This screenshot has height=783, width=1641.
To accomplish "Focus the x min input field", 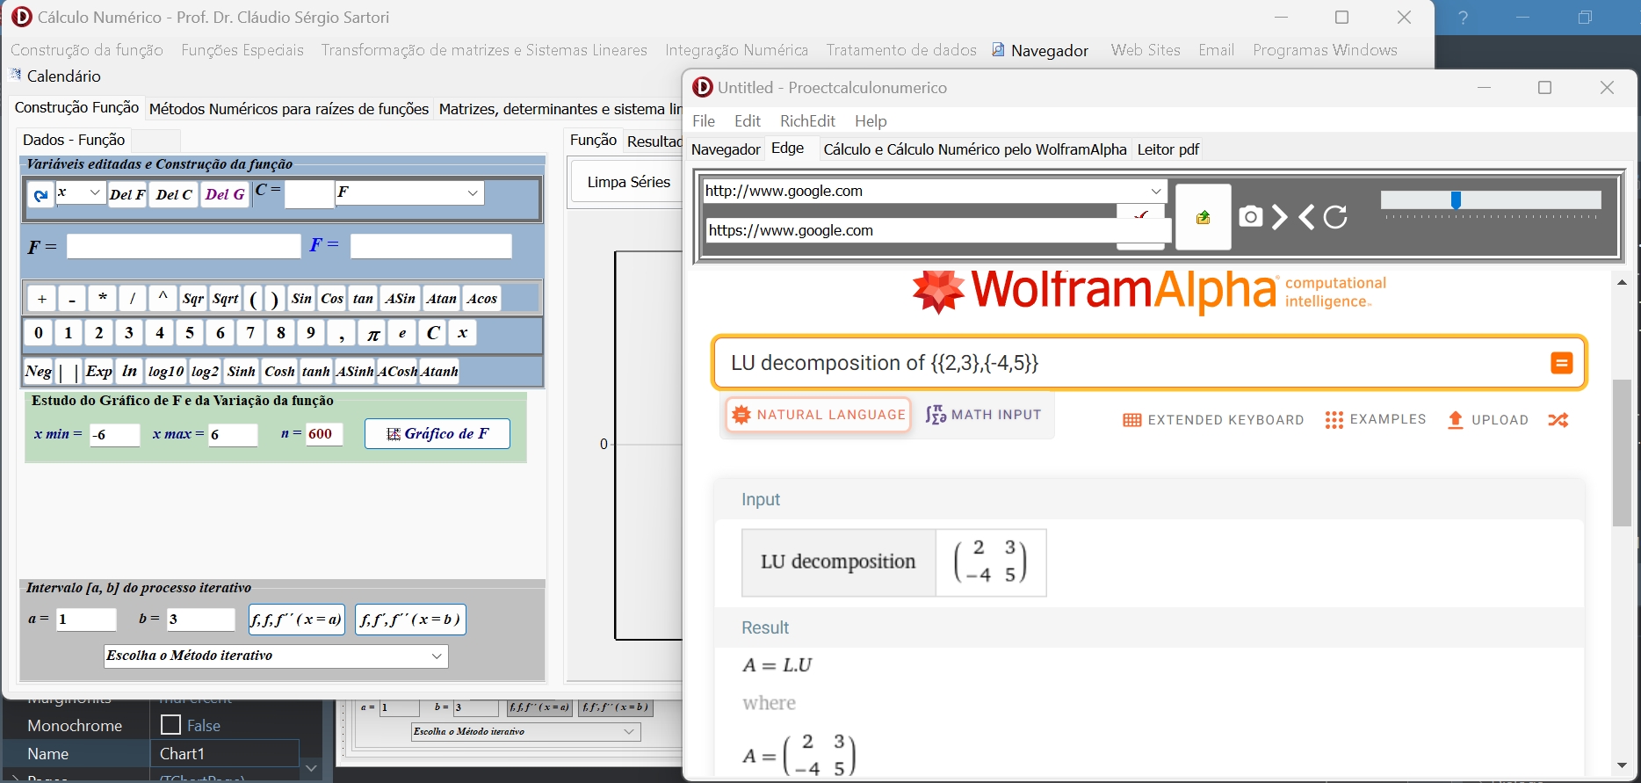I will click(114, 434).
